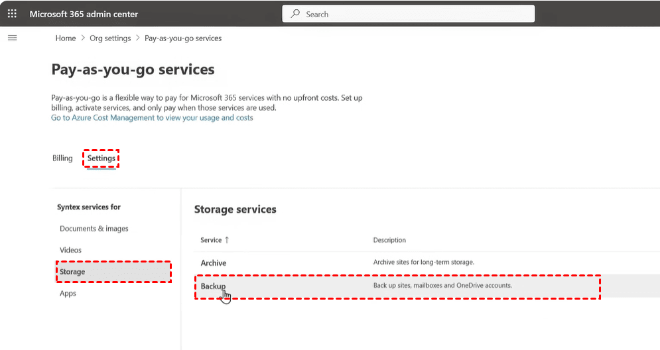Select Pay-as-you-go services breadcrumb item
This screenshot has height=350, width=660.
183,38
